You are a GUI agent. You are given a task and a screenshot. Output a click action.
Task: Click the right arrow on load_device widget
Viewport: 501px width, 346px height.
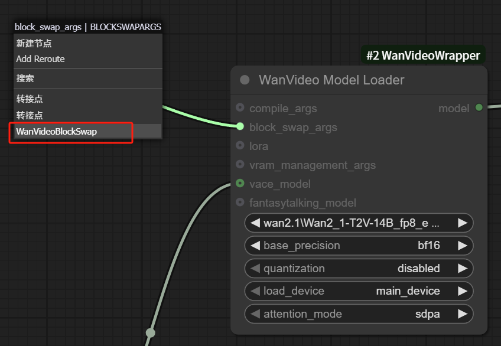pyautogui.click(x=463, y=291)
